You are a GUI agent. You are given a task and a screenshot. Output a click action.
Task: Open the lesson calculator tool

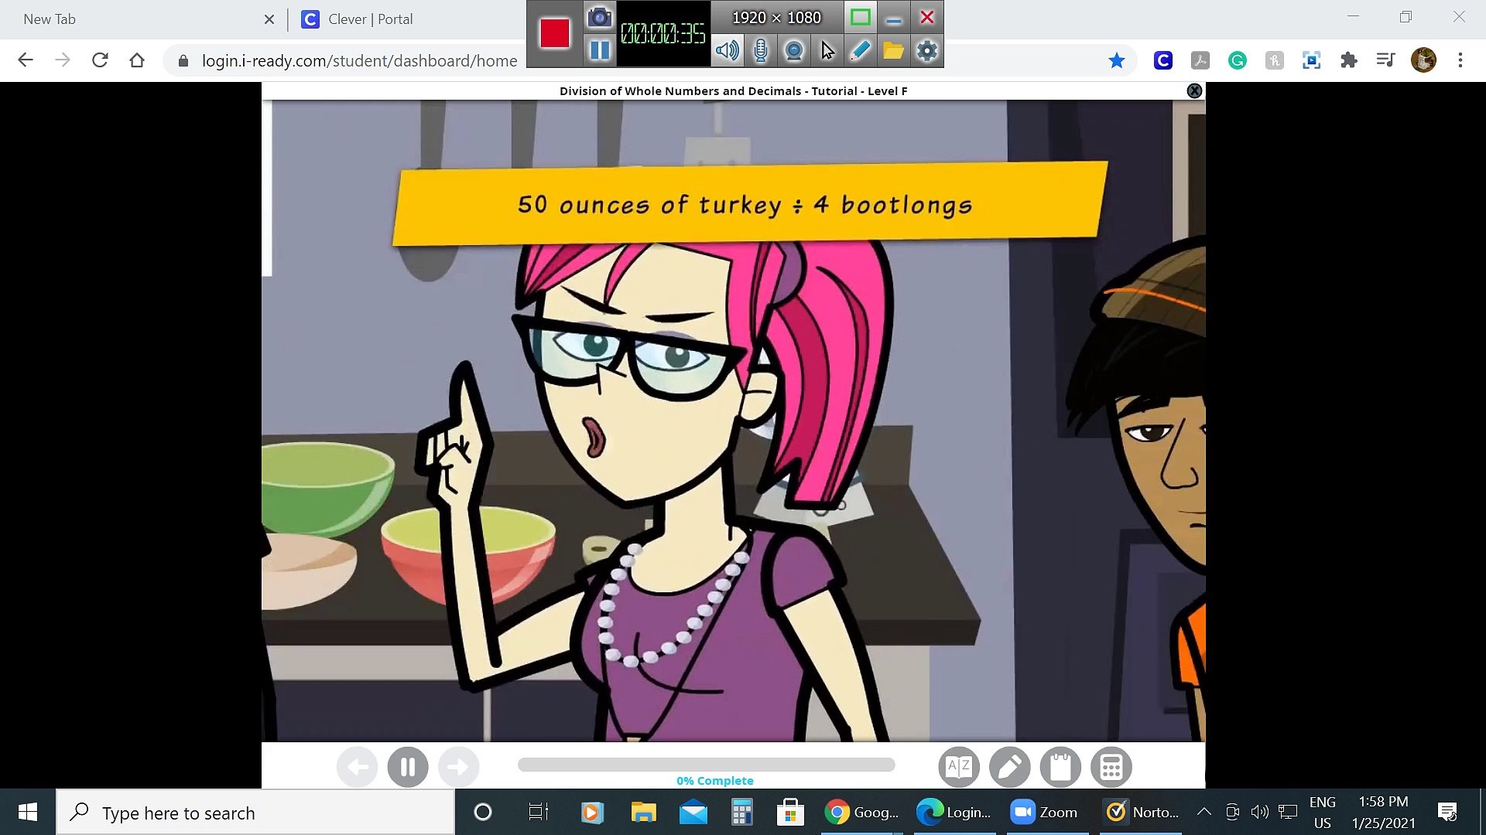1111,767
